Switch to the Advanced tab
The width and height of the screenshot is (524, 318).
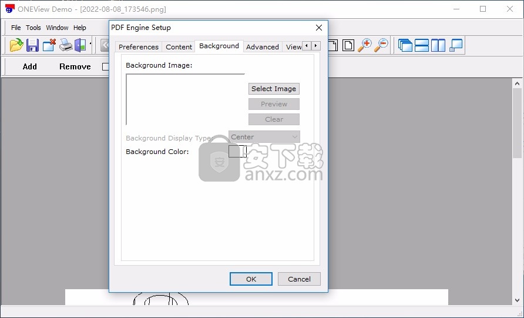coord(263,47)
